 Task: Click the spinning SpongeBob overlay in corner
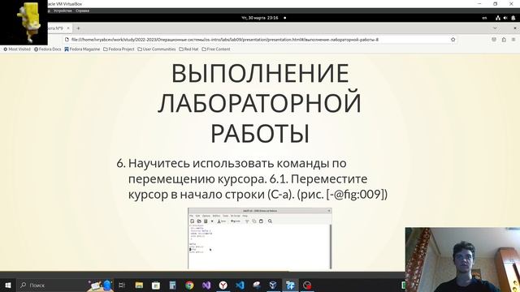tap(24, 22)
